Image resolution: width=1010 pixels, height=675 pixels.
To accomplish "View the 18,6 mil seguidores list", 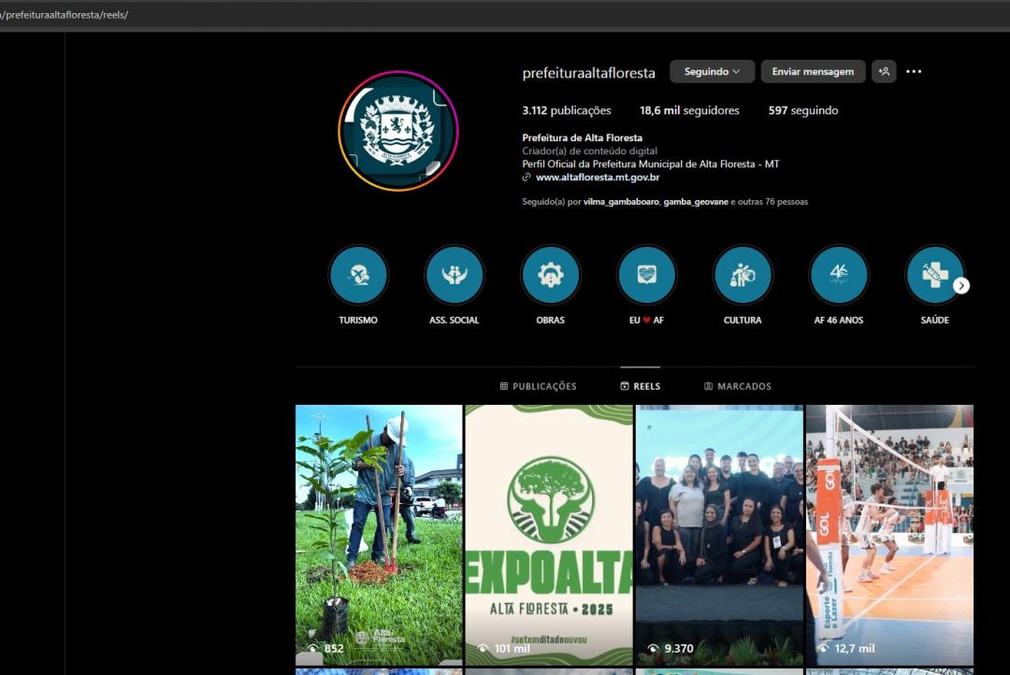I will [689, 110].
